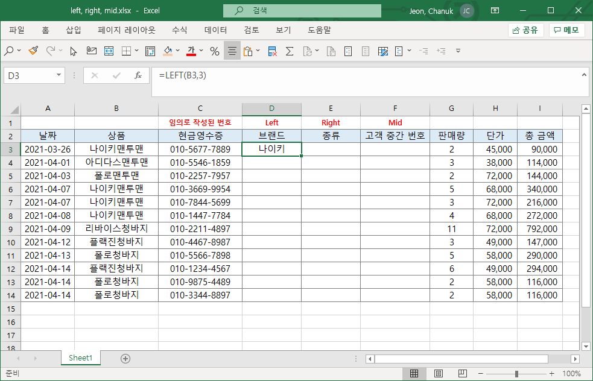The width and height of the screenshot is (593, 381).
Task: Click the outline list document icon
Action: point(399,51)
